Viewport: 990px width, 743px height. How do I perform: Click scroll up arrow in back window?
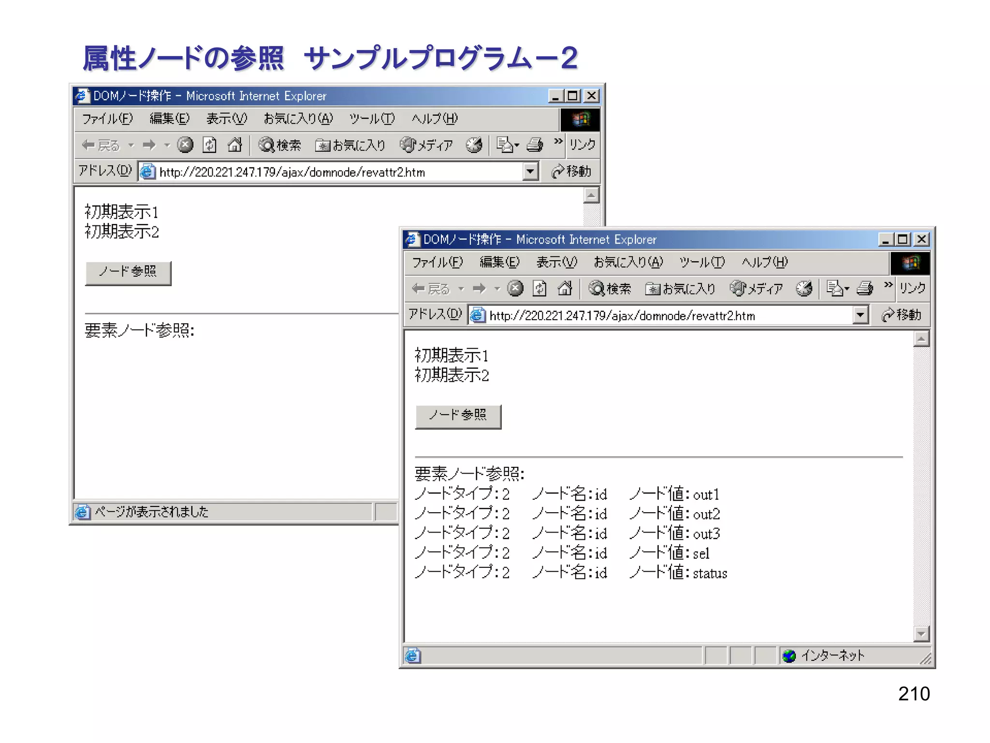591,195
